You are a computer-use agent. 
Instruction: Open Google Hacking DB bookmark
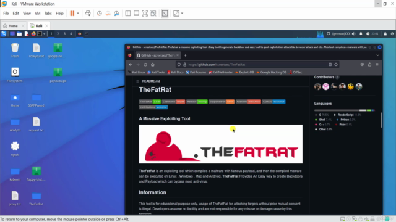(272, 72)
